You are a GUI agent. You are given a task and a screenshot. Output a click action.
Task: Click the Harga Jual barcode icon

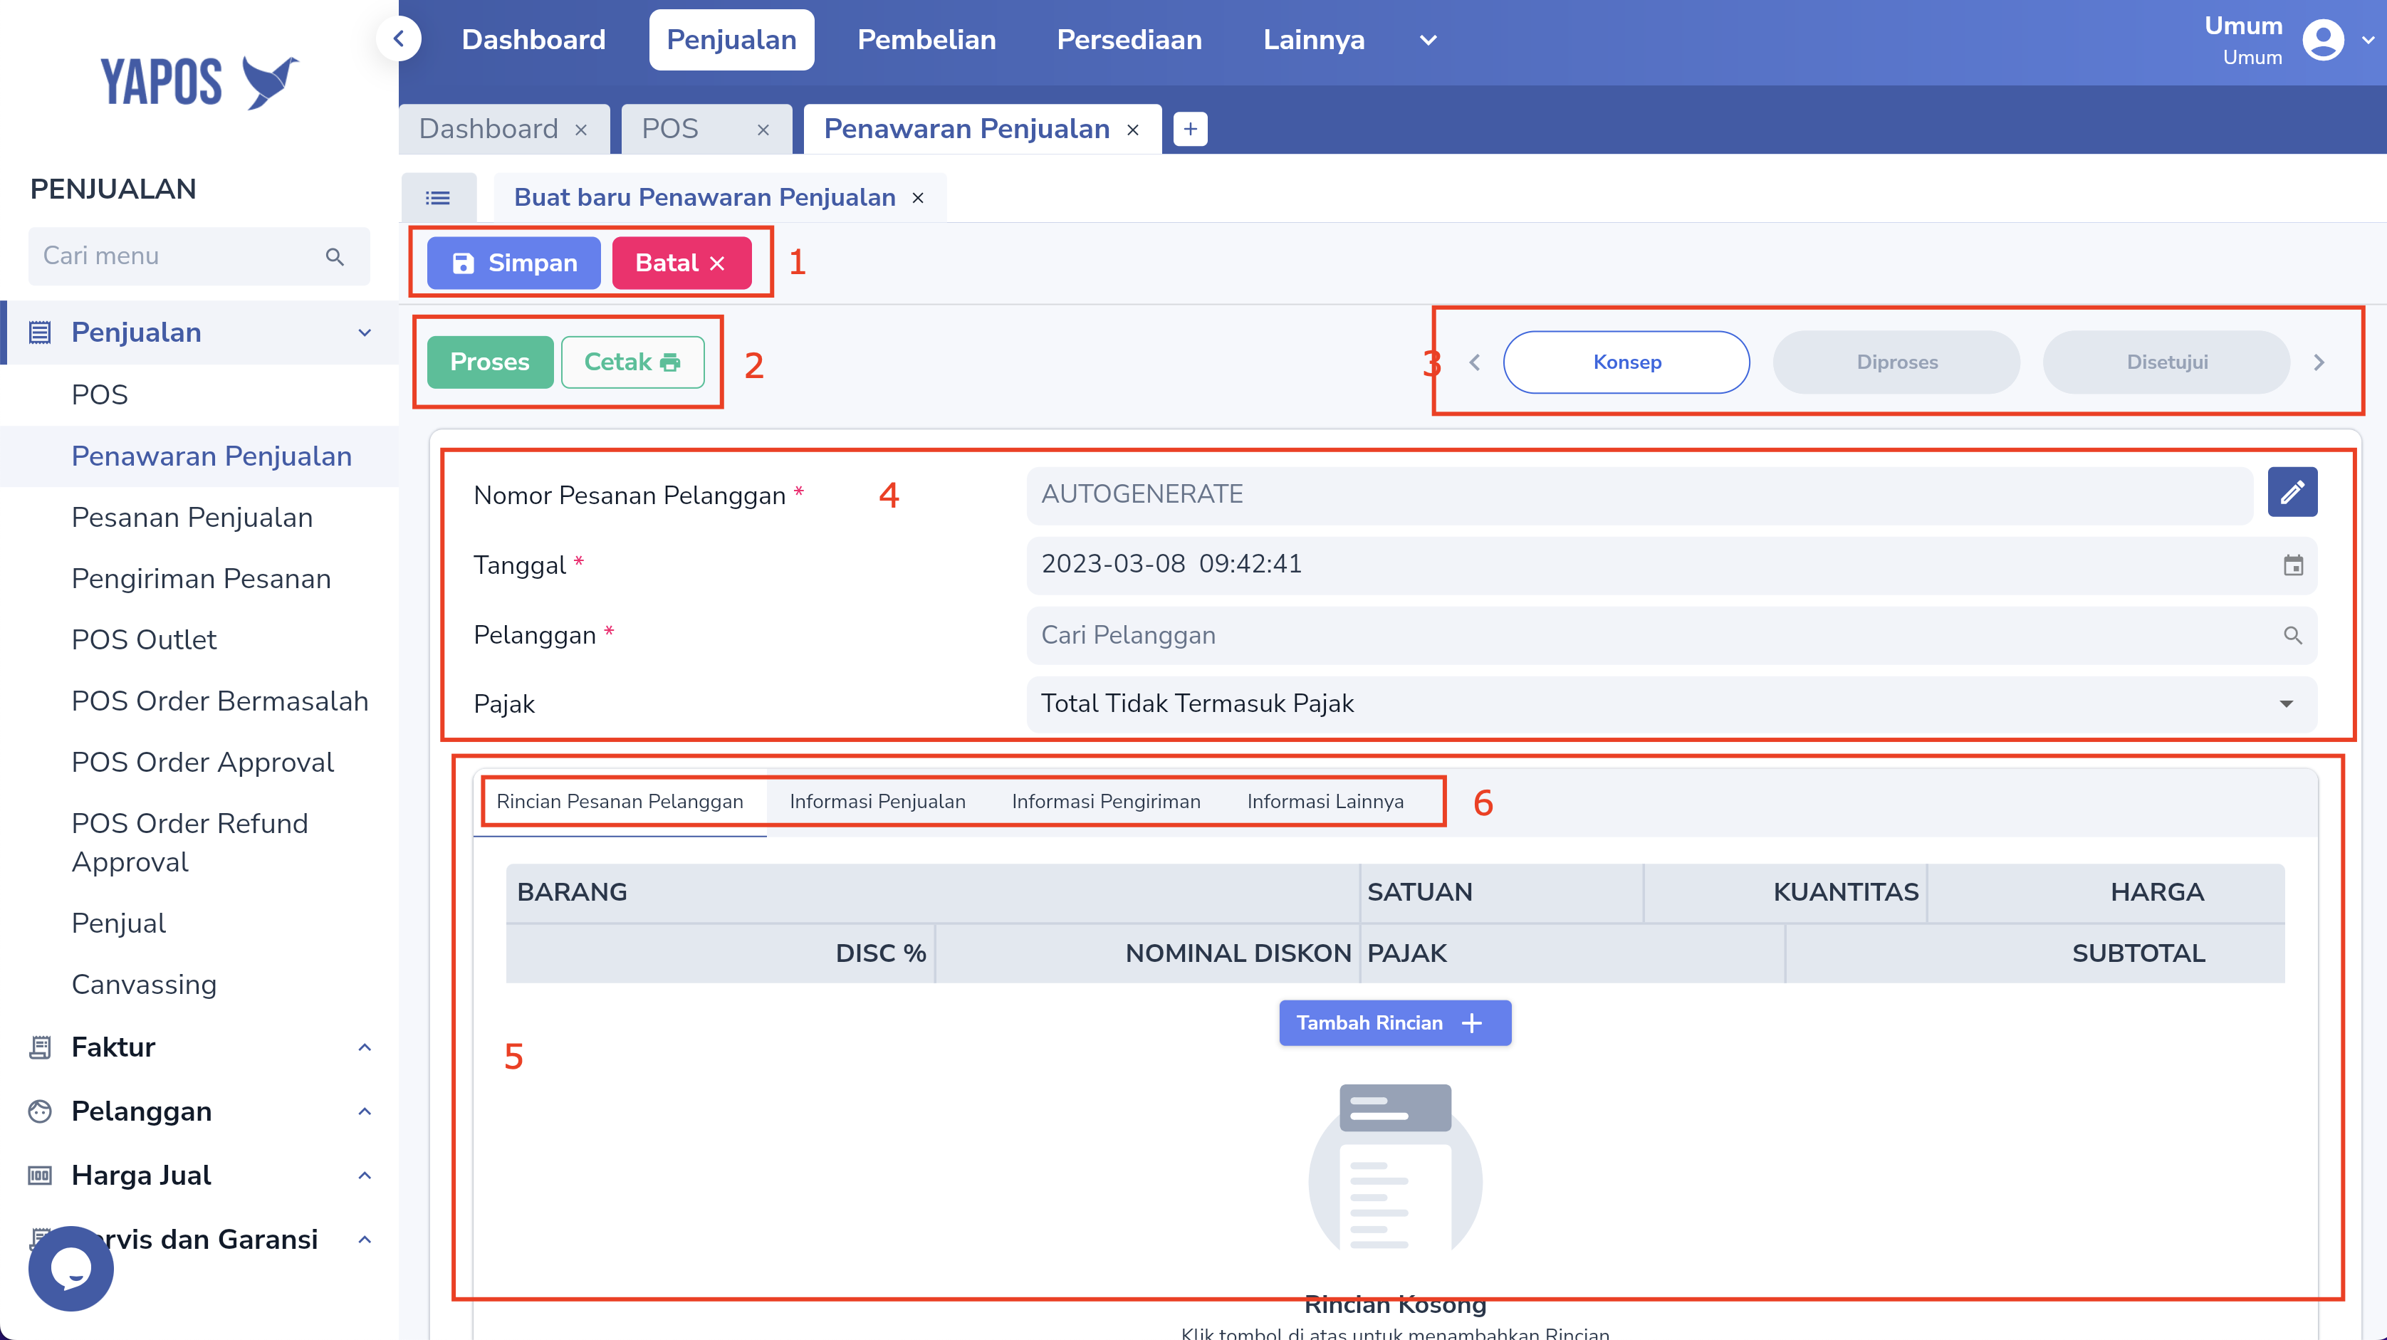[40, 1175]
